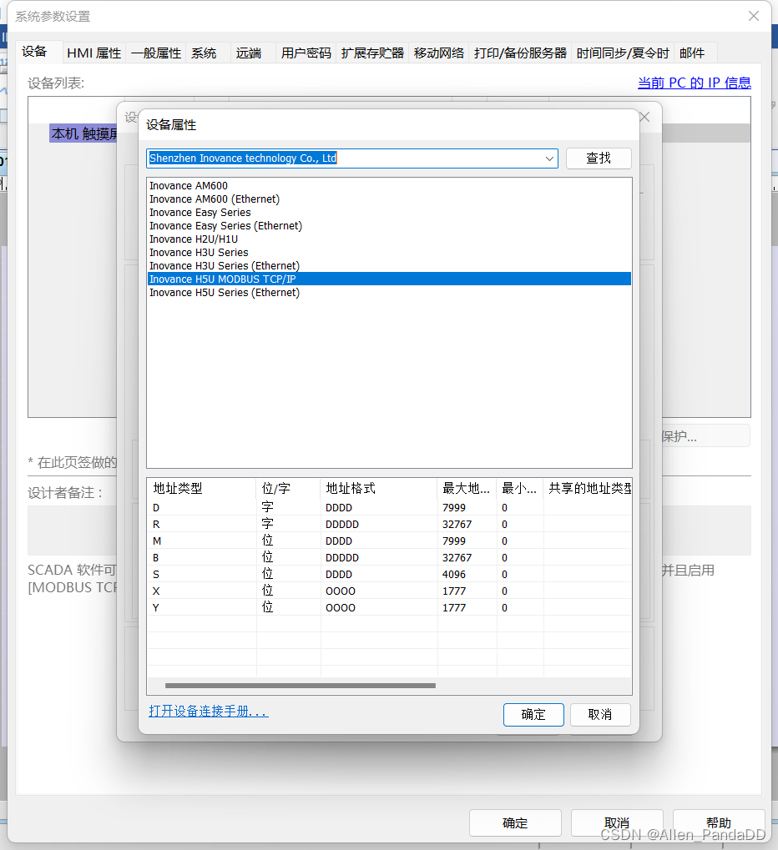The width and height of the screenshot is (778, 850).
Task: Select the D address type row
Action: point(389,508)
